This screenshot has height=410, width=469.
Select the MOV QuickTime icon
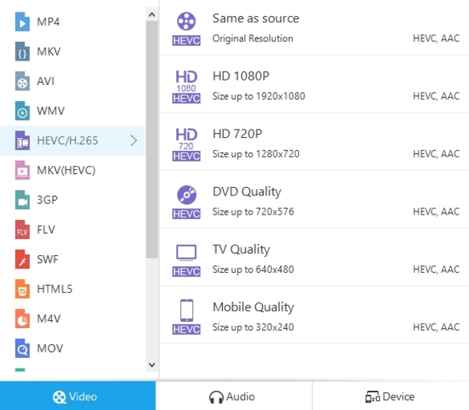[x=22, y=349]
